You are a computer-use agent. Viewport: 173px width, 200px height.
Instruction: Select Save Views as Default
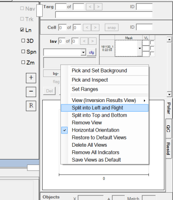pos(105,160)
